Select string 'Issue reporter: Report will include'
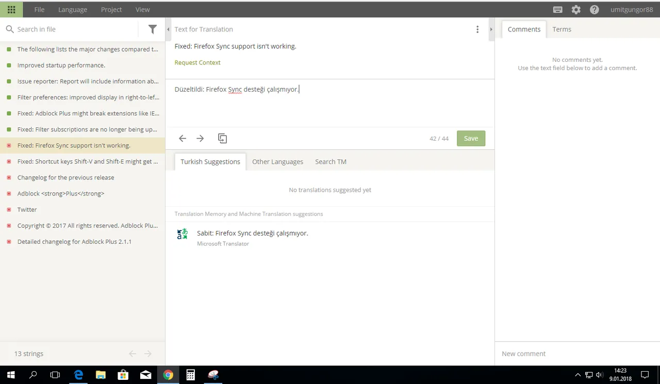The height and width of the screenshot is (384, 660). click(x=82, y=81)
